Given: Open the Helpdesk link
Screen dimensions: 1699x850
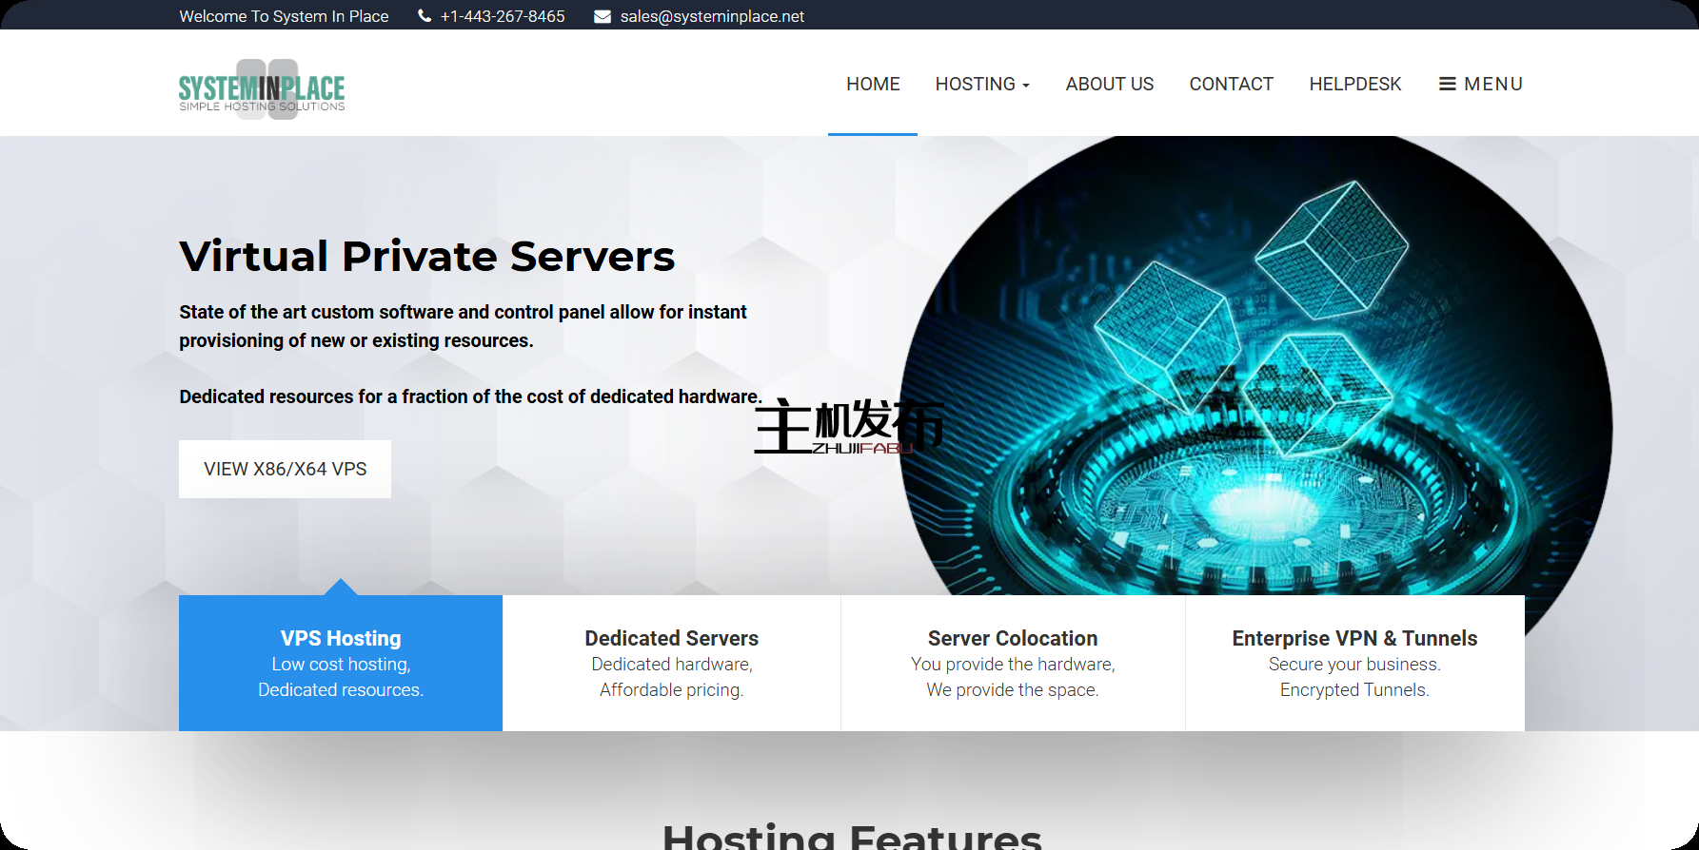Looking at the screenshot, I should (x=1354, y=84).
